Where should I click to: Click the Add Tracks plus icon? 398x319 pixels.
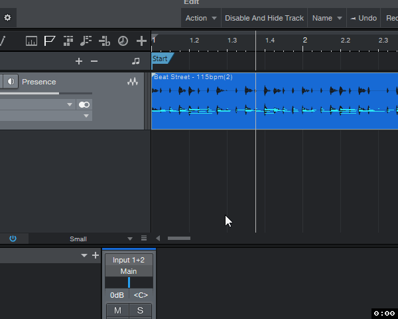[141, 41]
